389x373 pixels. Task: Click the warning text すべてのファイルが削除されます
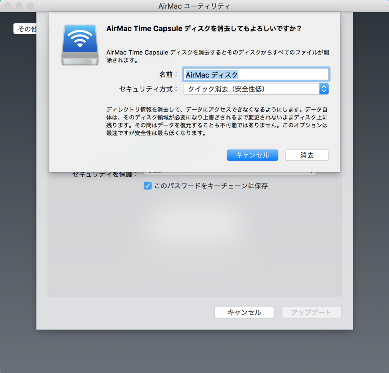(218, 56)
